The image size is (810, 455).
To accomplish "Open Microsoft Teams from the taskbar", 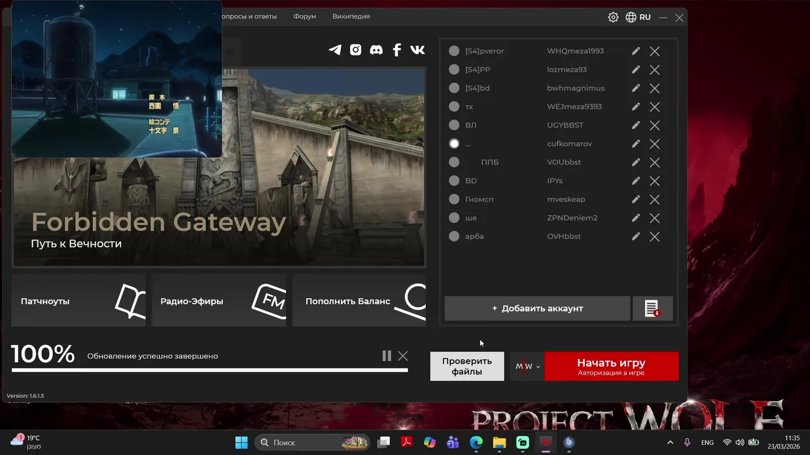I will click(452, 442).
